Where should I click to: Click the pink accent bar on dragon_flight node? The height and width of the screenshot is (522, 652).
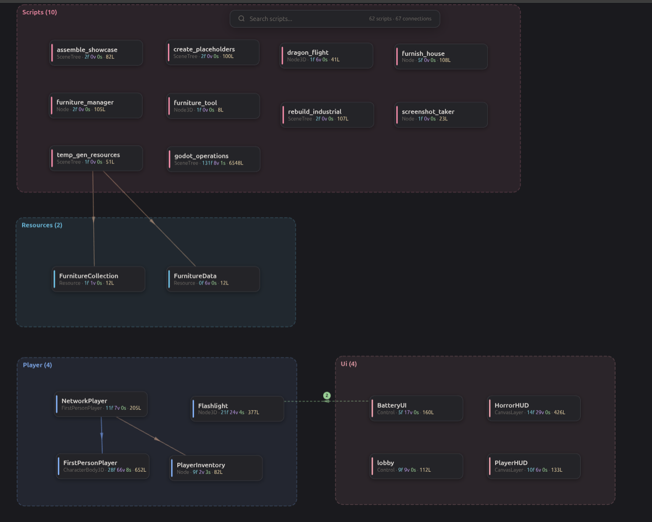click(282, 55)
